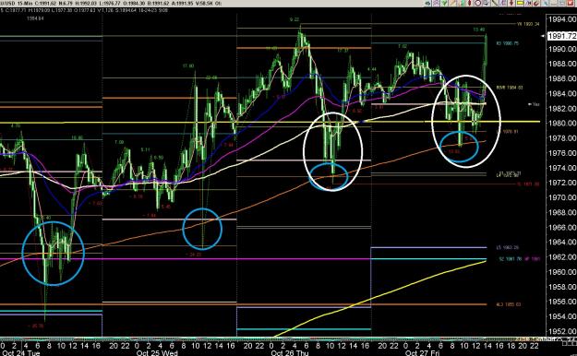The height and width of the screenshot is (356, 577).
Task: Click the 1986.00 price axis label
Action: tap(562, 78)
